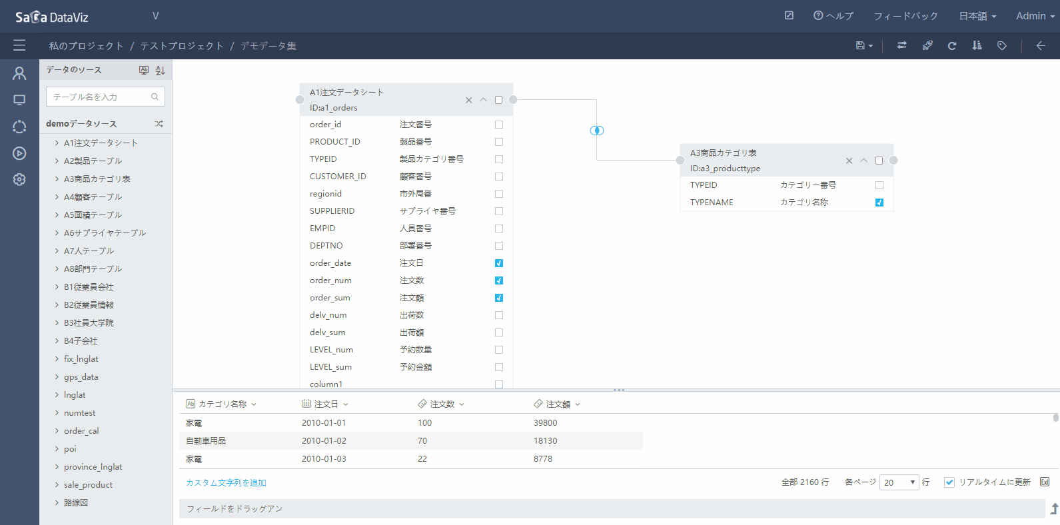Click the tag toolbar icon
Screen dimensions: 1060x525
click(x=1002, y=45)
